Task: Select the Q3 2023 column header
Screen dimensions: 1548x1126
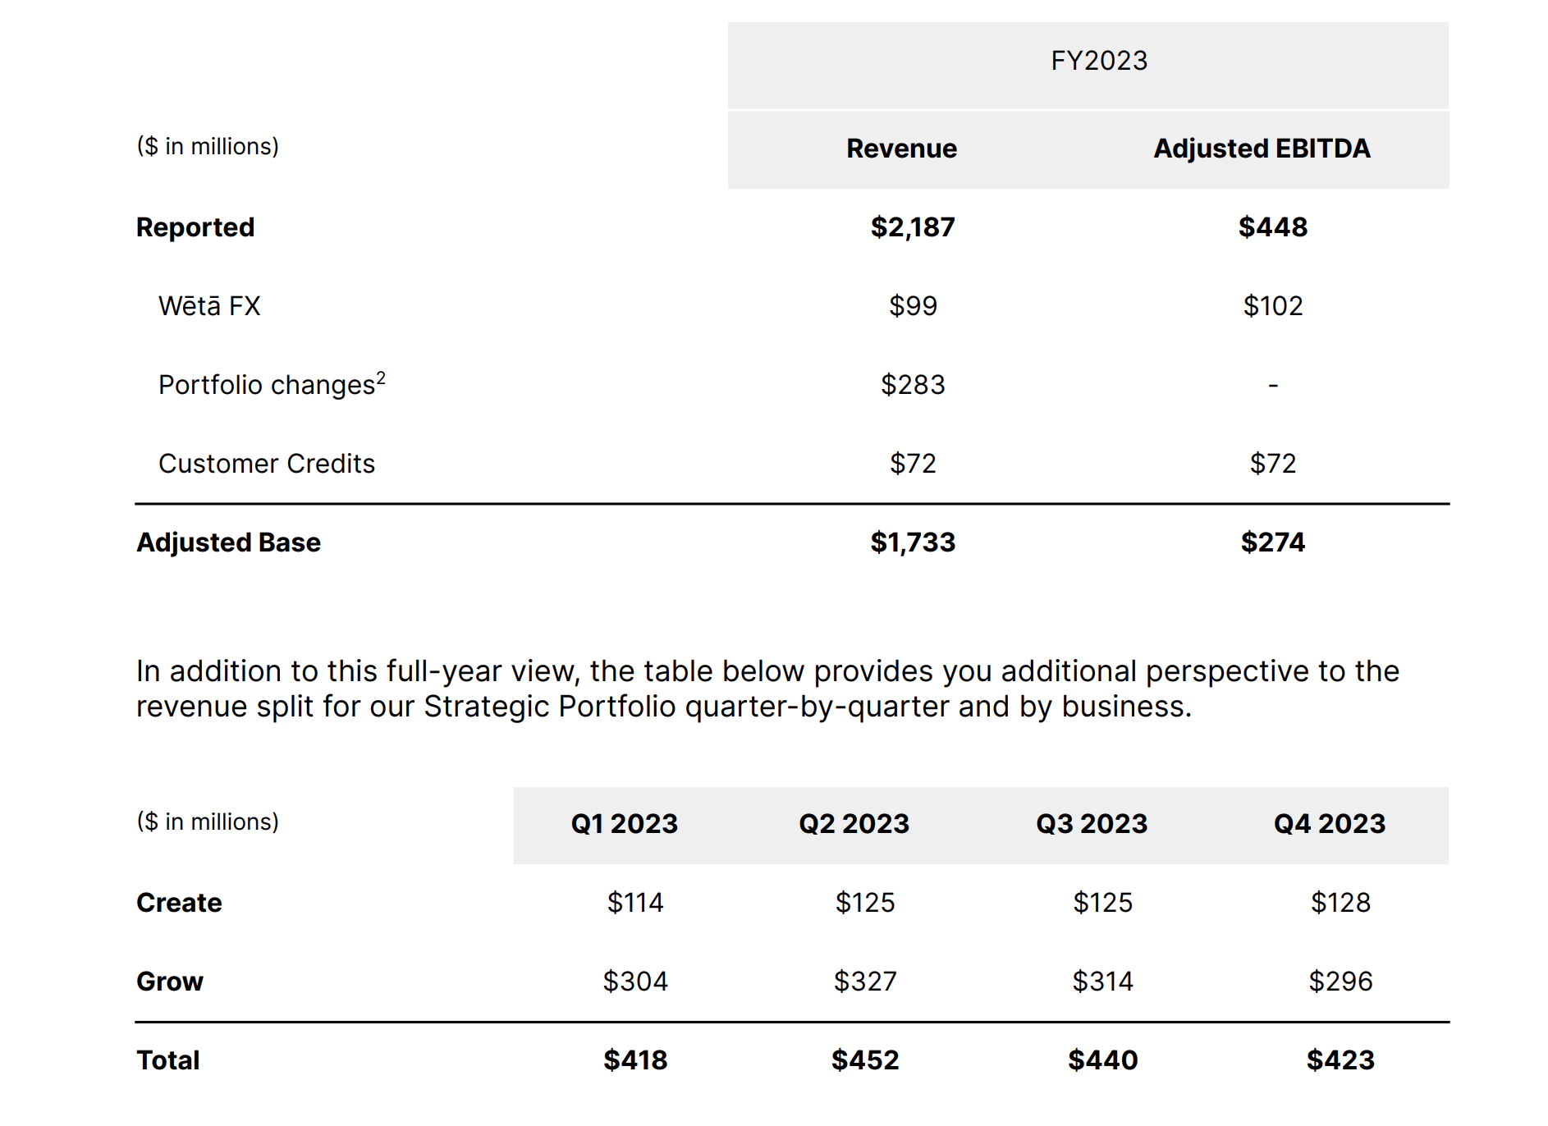Action: tap(1091, 824)
